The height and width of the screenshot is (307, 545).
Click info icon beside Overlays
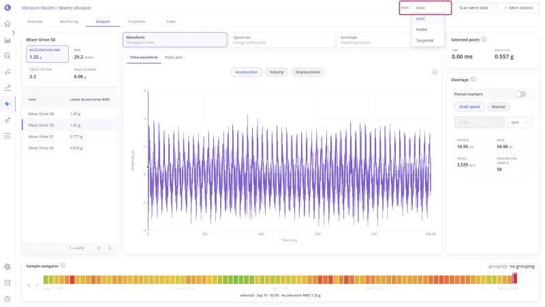click(473, 79)
